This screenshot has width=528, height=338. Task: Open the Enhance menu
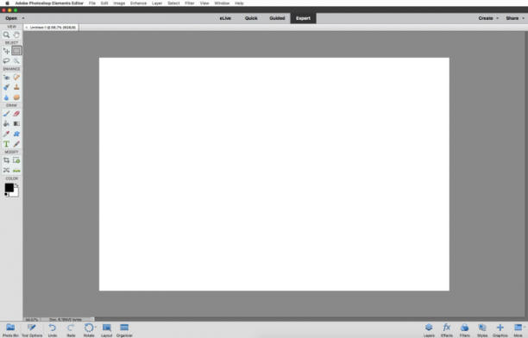pos(138,3)
